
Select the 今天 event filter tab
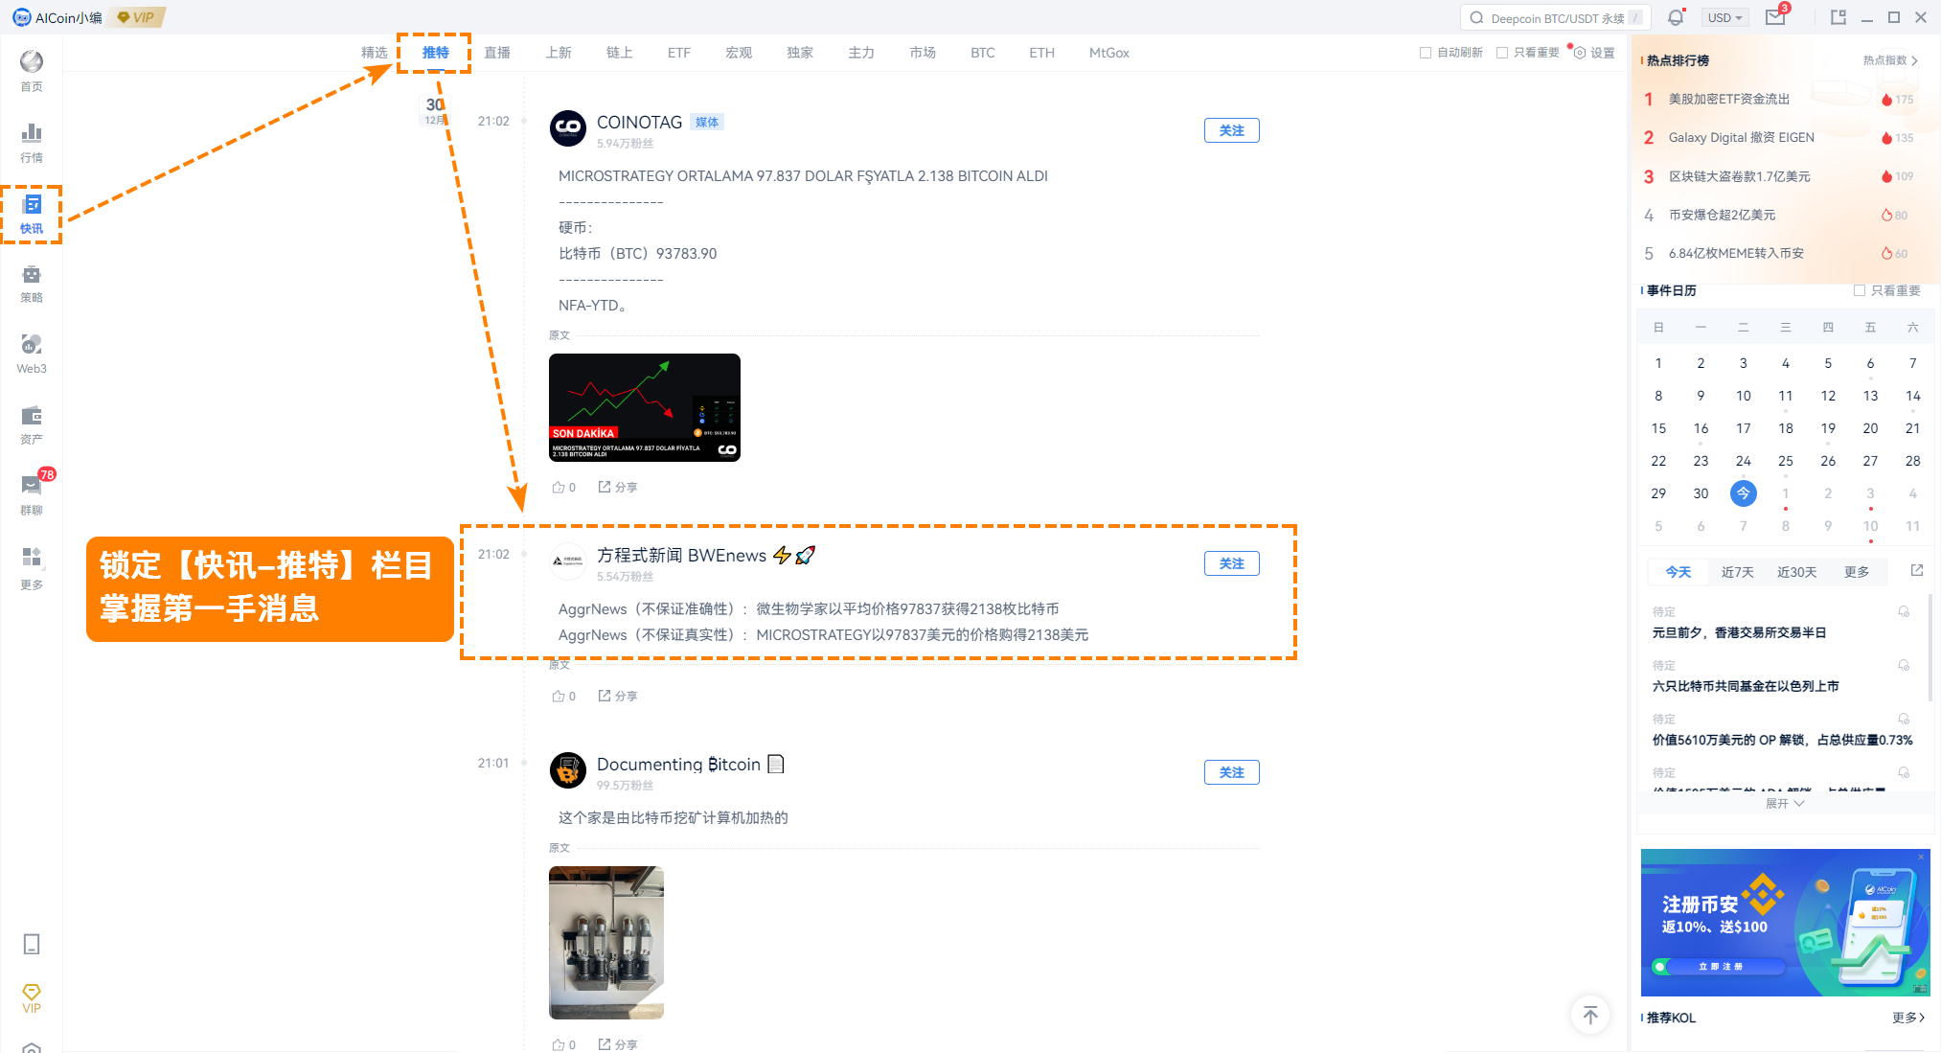[1678, 572]
